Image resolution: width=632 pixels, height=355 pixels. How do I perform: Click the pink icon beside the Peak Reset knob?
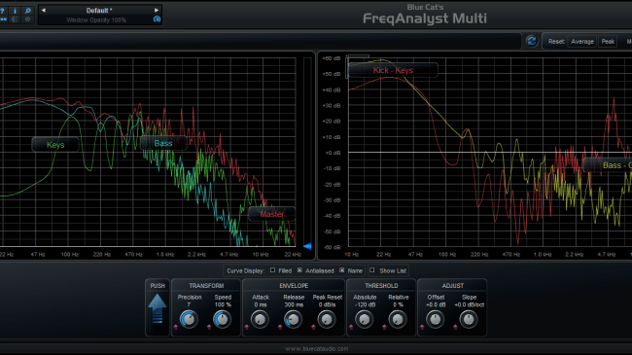pos(314,327)
